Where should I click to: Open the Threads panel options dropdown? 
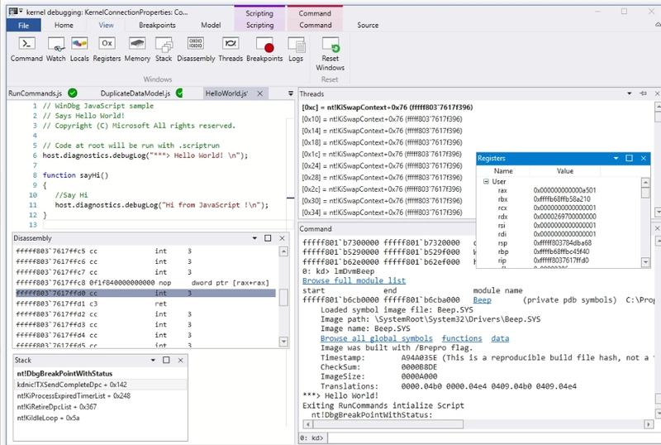630,93
